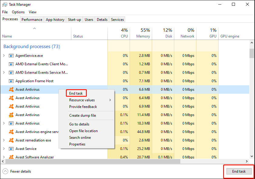Click the Application Frame Host icon

click(11, 81)
